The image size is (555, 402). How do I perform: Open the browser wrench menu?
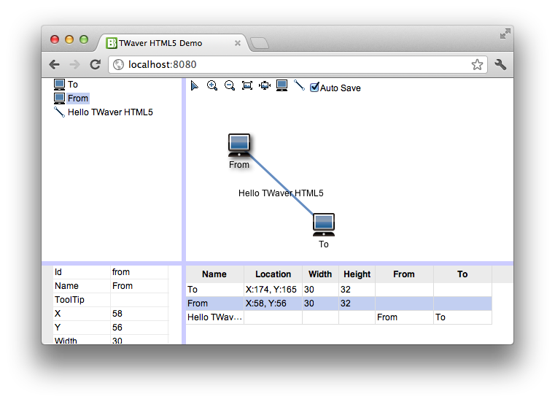500,64
